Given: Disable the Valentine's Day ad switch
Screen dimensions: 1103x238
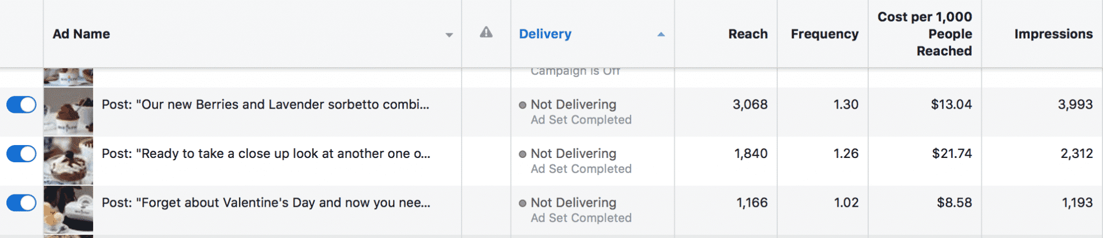Looking at the screenshot, I should (x=22, y=203).
